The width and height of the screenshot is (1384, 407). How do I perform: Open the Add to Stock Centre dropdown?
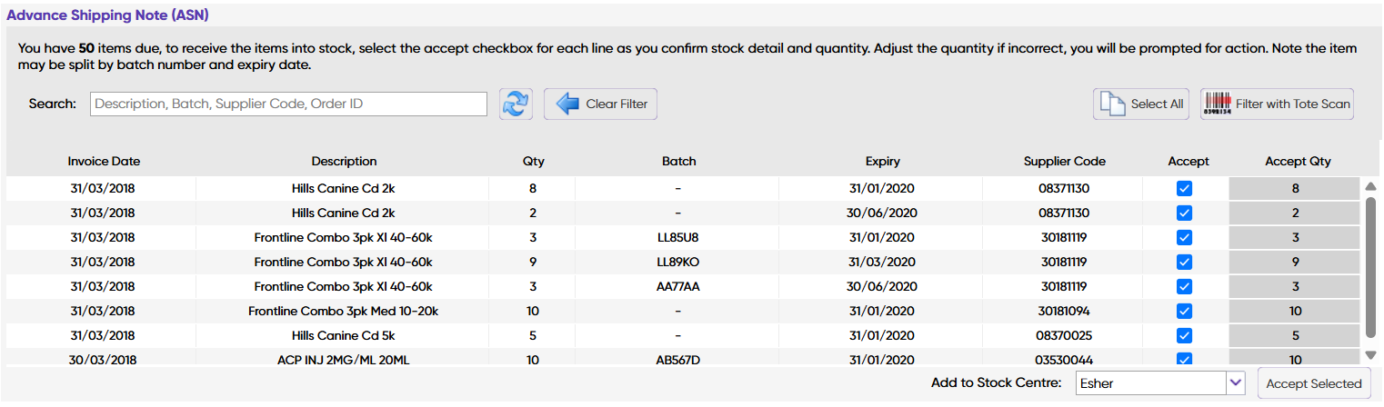click(x=1235, y=383)
